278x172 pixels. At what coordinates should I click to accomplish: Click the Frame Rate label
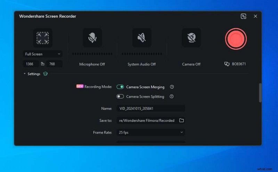click(x=102, y=133)
